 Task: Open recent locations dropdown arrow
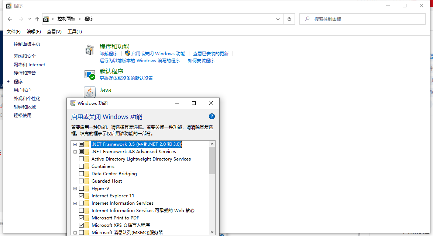(30, 19)
